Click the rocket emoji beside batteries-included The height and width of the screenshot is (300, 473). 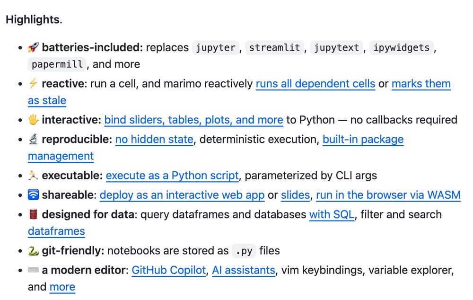coord(33,47)
